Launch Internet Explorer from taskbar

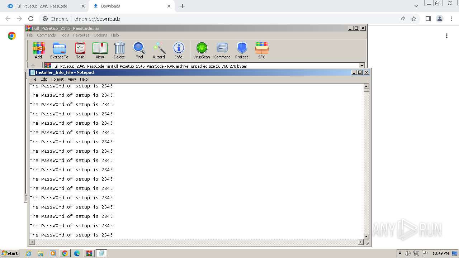(x=29, y=253)
